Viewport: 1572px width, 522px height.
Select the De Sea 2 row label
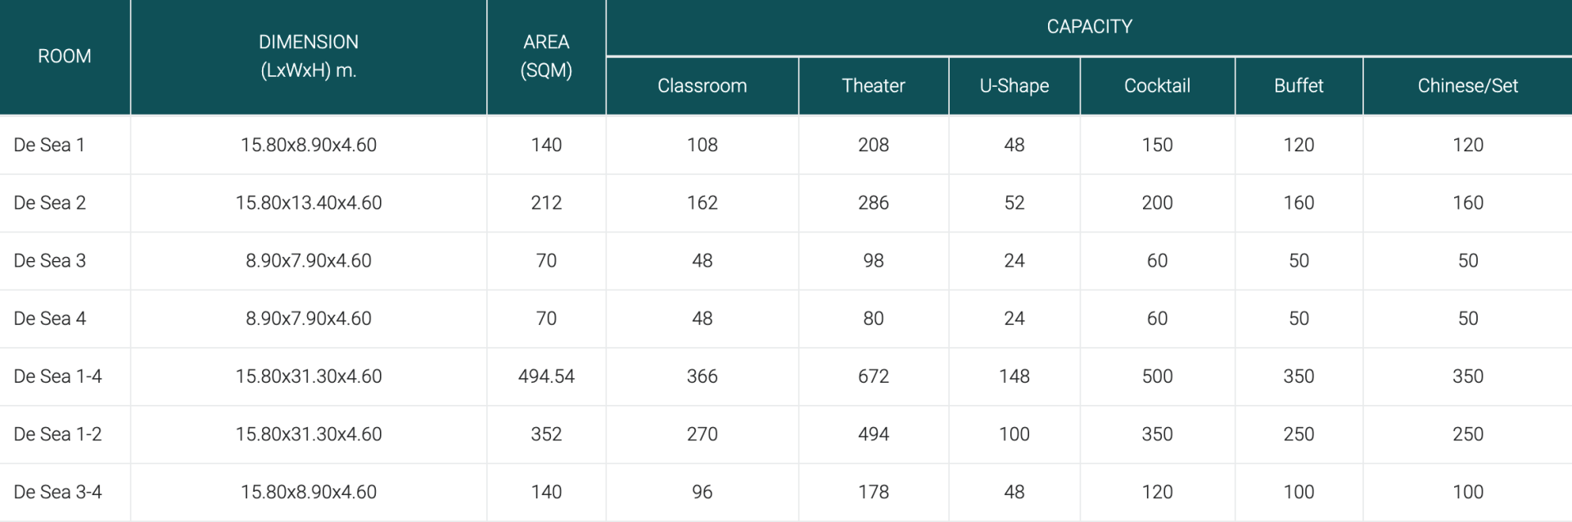pos(50,203)
